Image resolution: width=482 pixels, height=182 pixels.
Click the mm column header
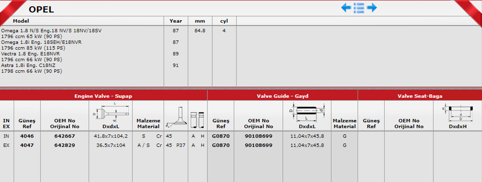point(200,21)
